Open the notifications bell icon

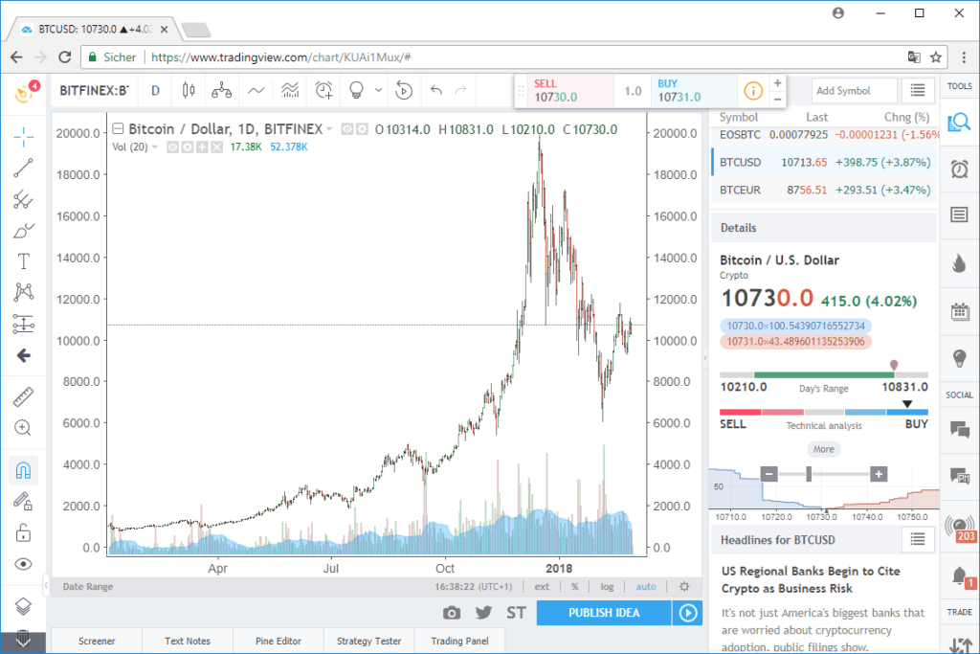click(x=959, y=575)
